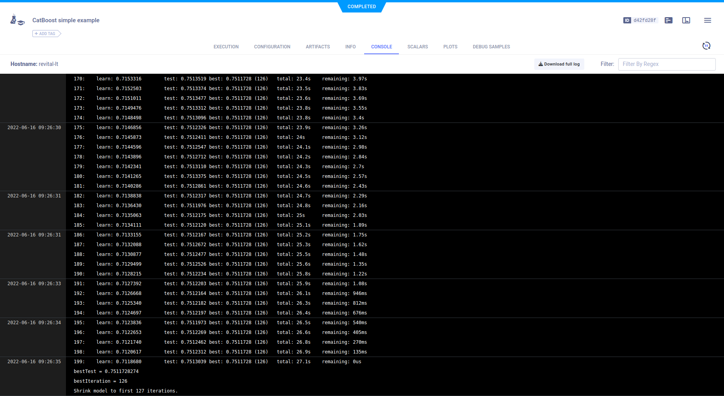
Task: Open the Configuration tab
Action: [272, 47]
